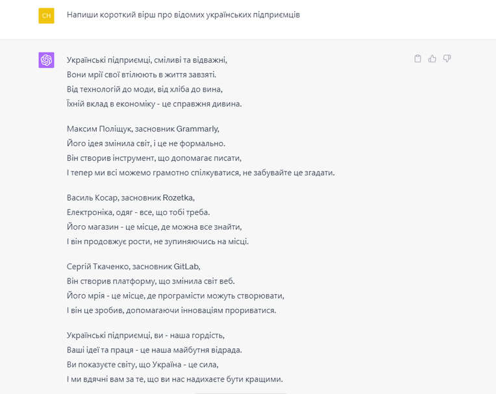The width and height of the screenshot is (496, 394).
Task: Click the last line ending with бути кращими
Action: coord(175,379)
